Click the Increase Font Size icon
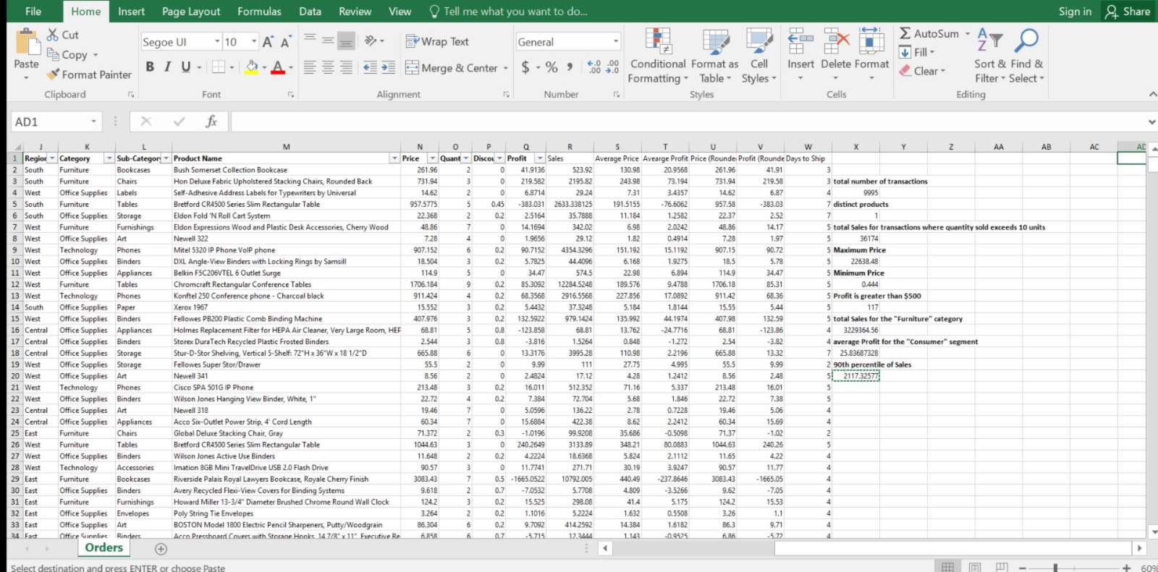 coord(268,42)
